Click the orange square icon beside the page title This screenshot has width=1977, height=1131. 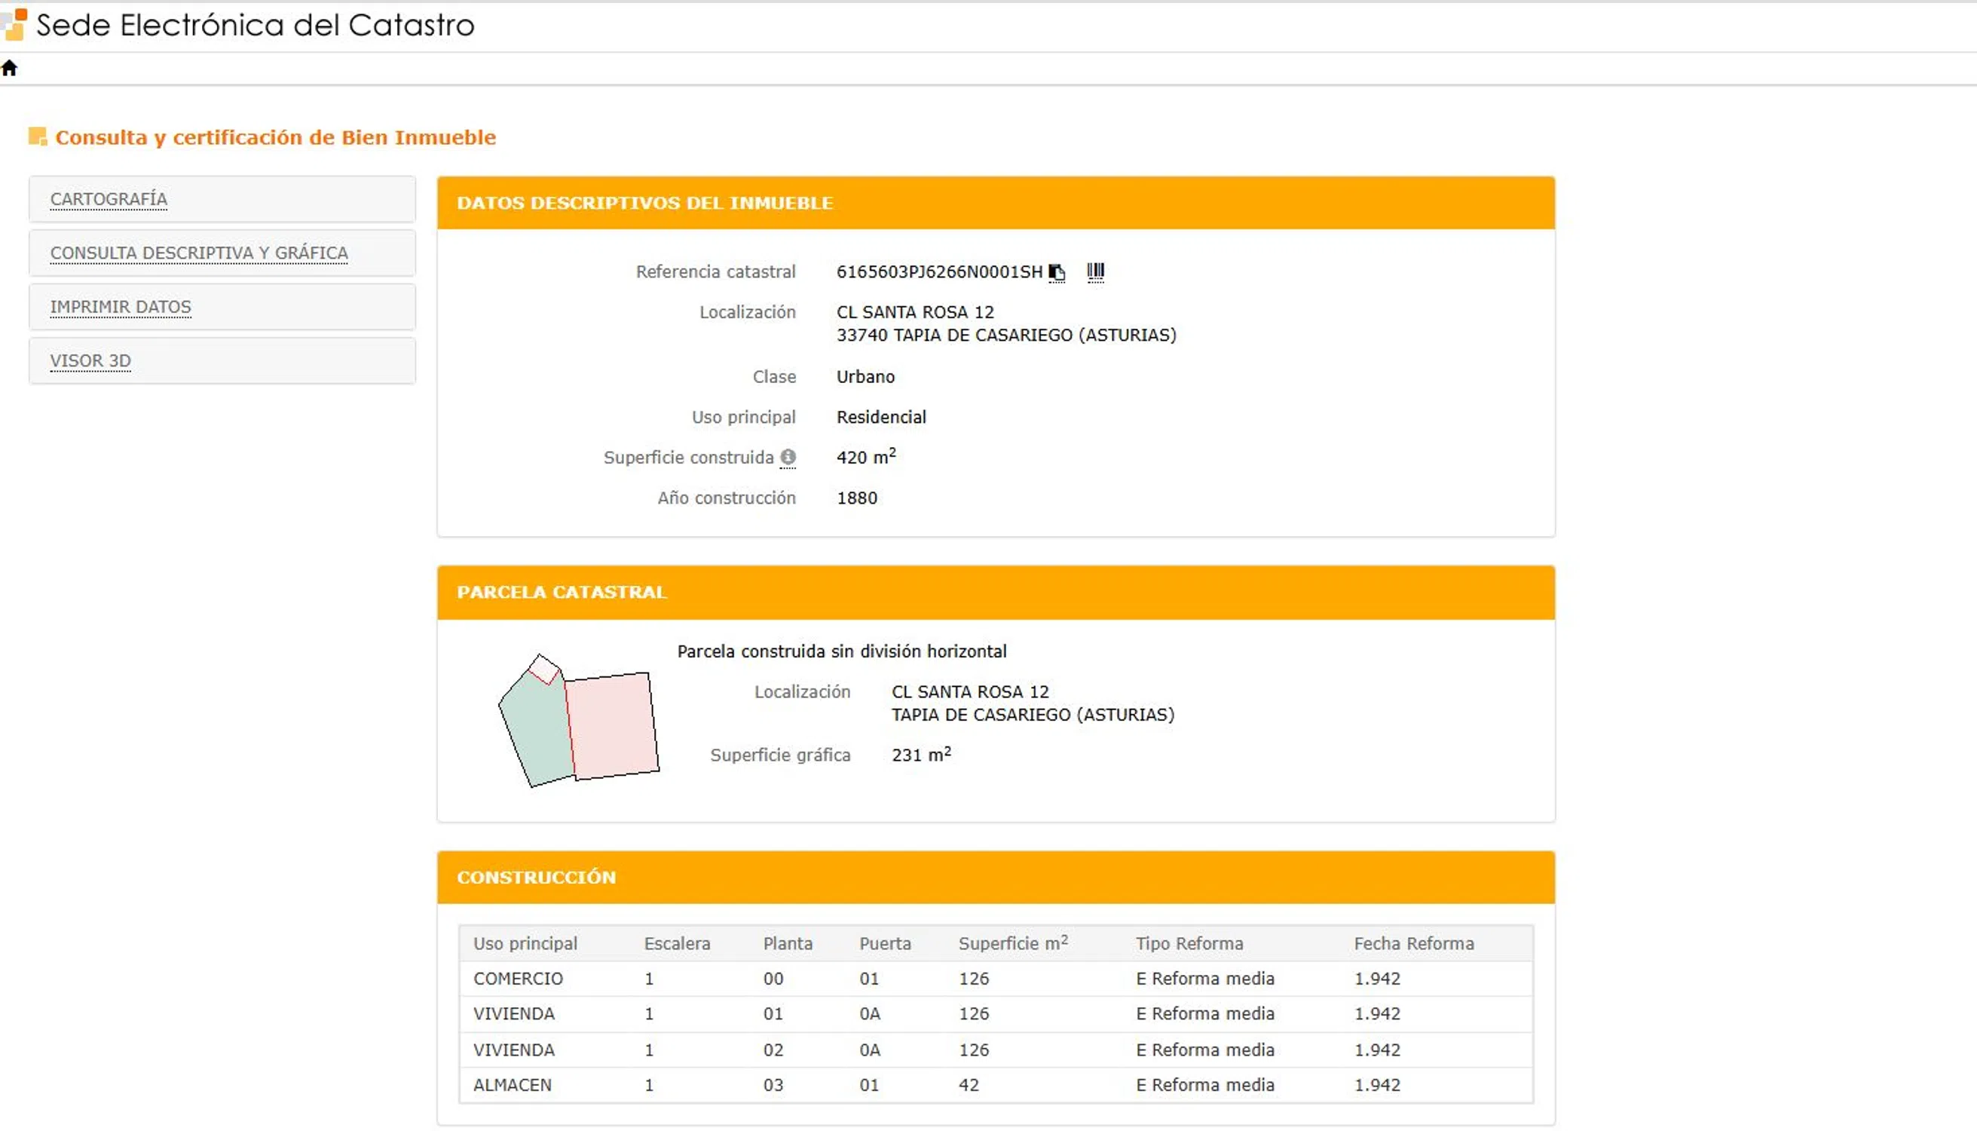click(37, 136)
